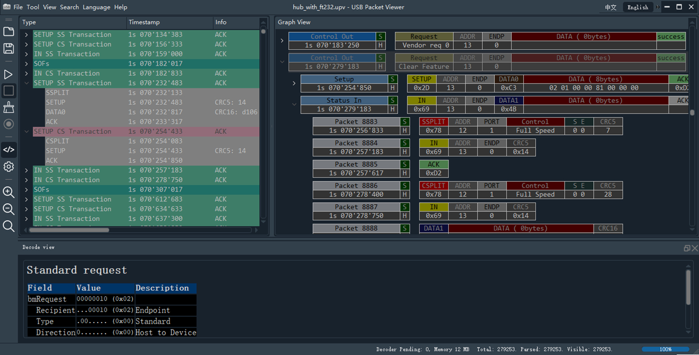The width and height of the screenshot is (699, 355).
Task: Start capture with the play icon
Action: tap(8, 74)
